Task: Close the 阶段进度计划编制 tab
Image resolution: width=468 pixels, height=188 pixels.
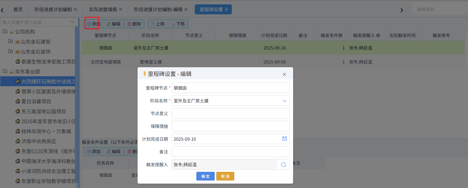Action: [75, 9]
